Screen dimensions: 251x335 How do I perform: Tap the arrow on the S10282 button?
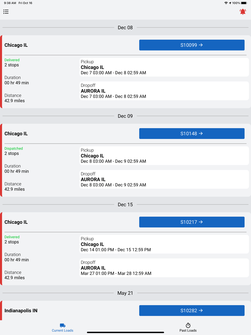[201, 311]
